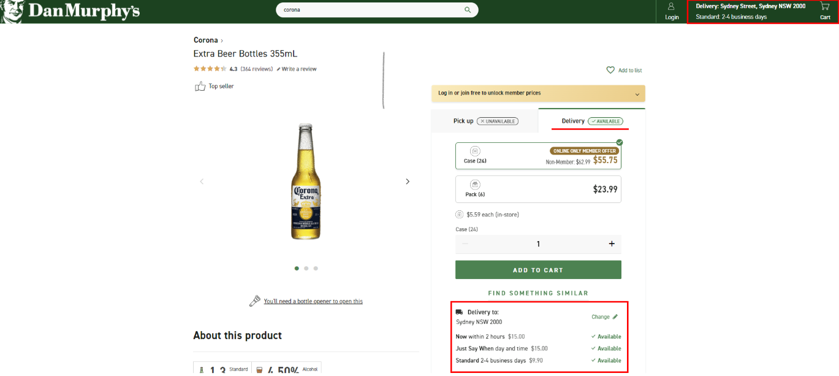This screenshot has height=376, width=839.
Task: Select the Pack (6) option
Action: pos(537,189)
